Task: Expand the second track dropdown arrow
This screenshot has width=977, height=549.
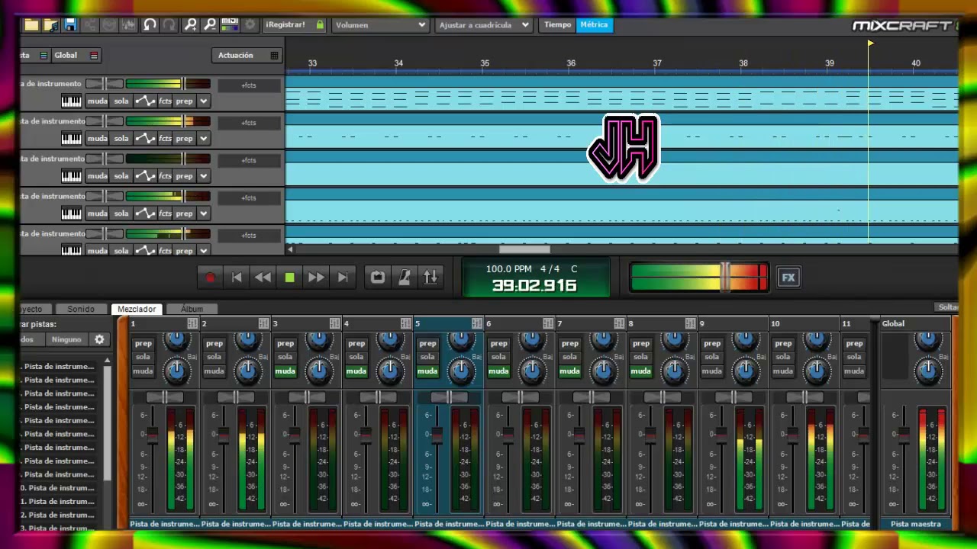Action: coord(203,138)
